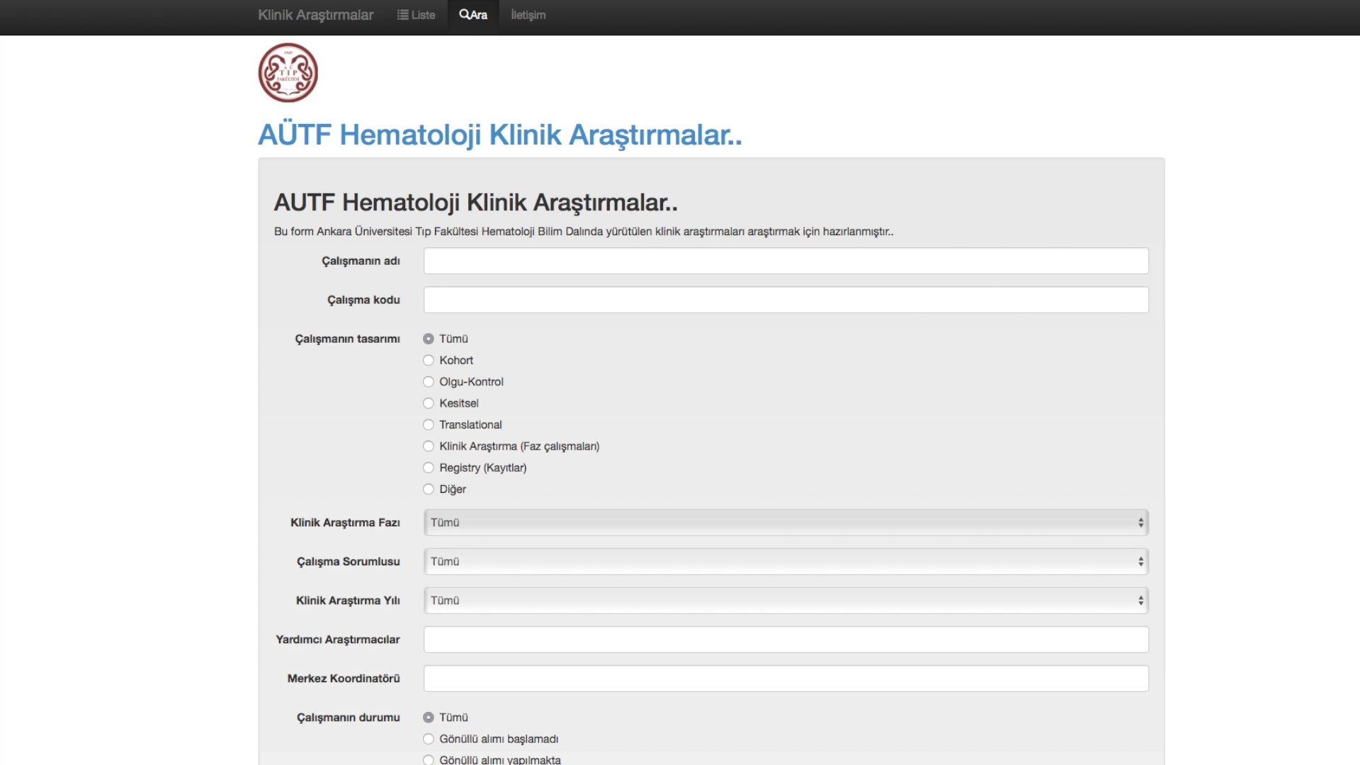Select the Kohort study design

click(x=429, y=360)
